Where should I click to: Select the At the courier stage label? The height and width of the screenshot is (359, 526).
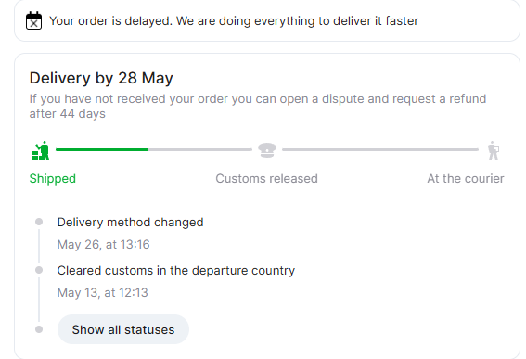pos(466,178)
